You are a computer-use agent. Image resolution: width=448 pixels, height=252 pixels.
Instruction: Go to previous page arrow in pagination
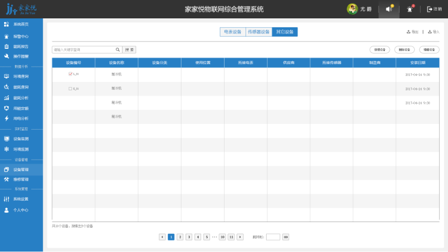click(x=162, y=237)
